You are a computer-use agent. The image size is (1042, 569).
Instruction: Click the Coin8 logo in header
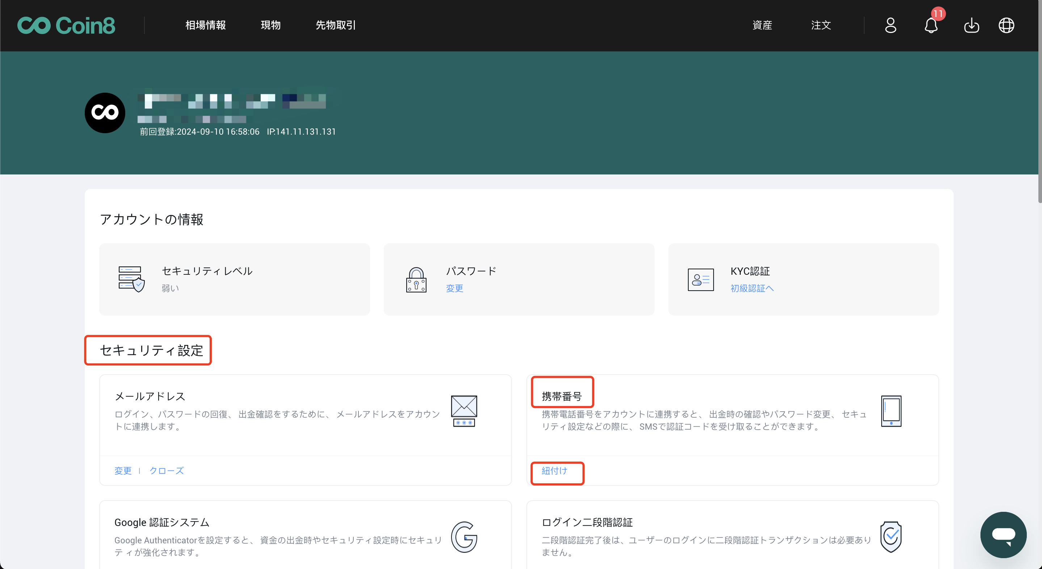point(66,25)
